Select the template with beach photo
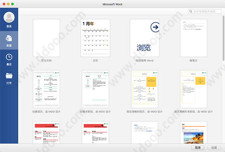Screen dimensions: 225x152 coord(194,132)
